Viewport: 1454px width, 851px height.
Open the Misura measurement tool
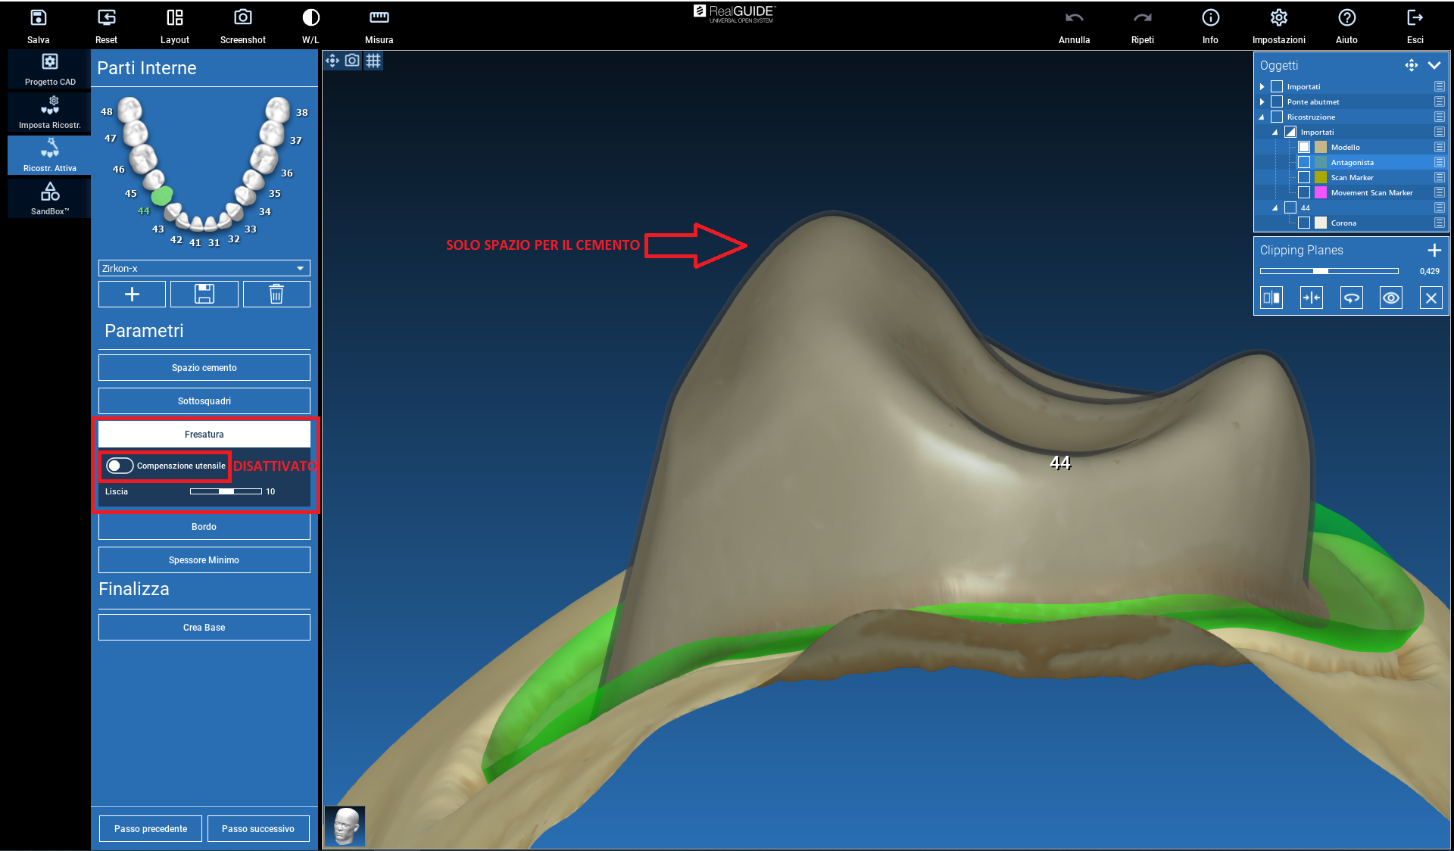click(x=379, y=18)
